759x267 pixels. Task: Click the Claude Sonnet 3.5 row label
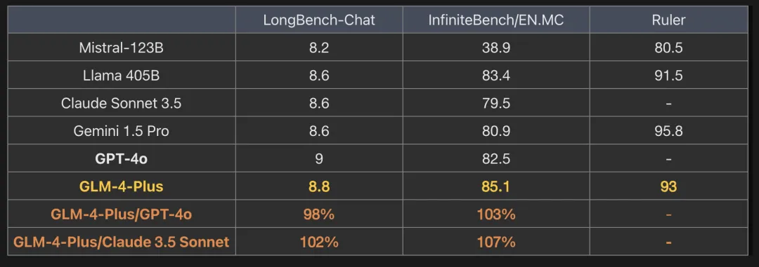(x=122, y=103)
